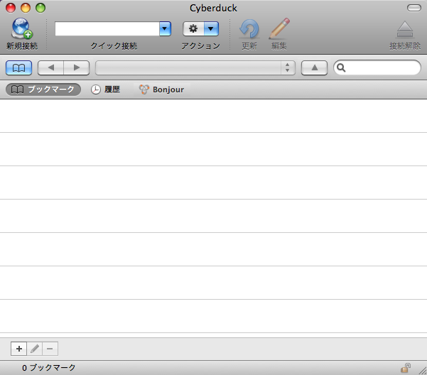Screen dimensions: 427x375
Task: Zoom window with the green button
Action: [x=40, y=8]
